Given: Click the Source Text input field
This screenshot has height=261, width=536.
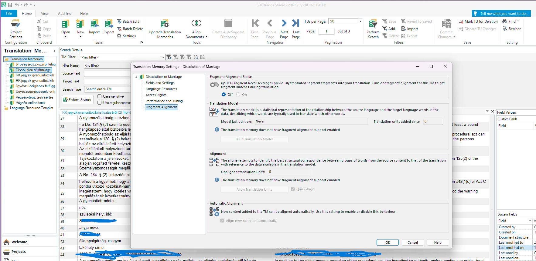Looking at the screenshot, I should click(108, 73).
